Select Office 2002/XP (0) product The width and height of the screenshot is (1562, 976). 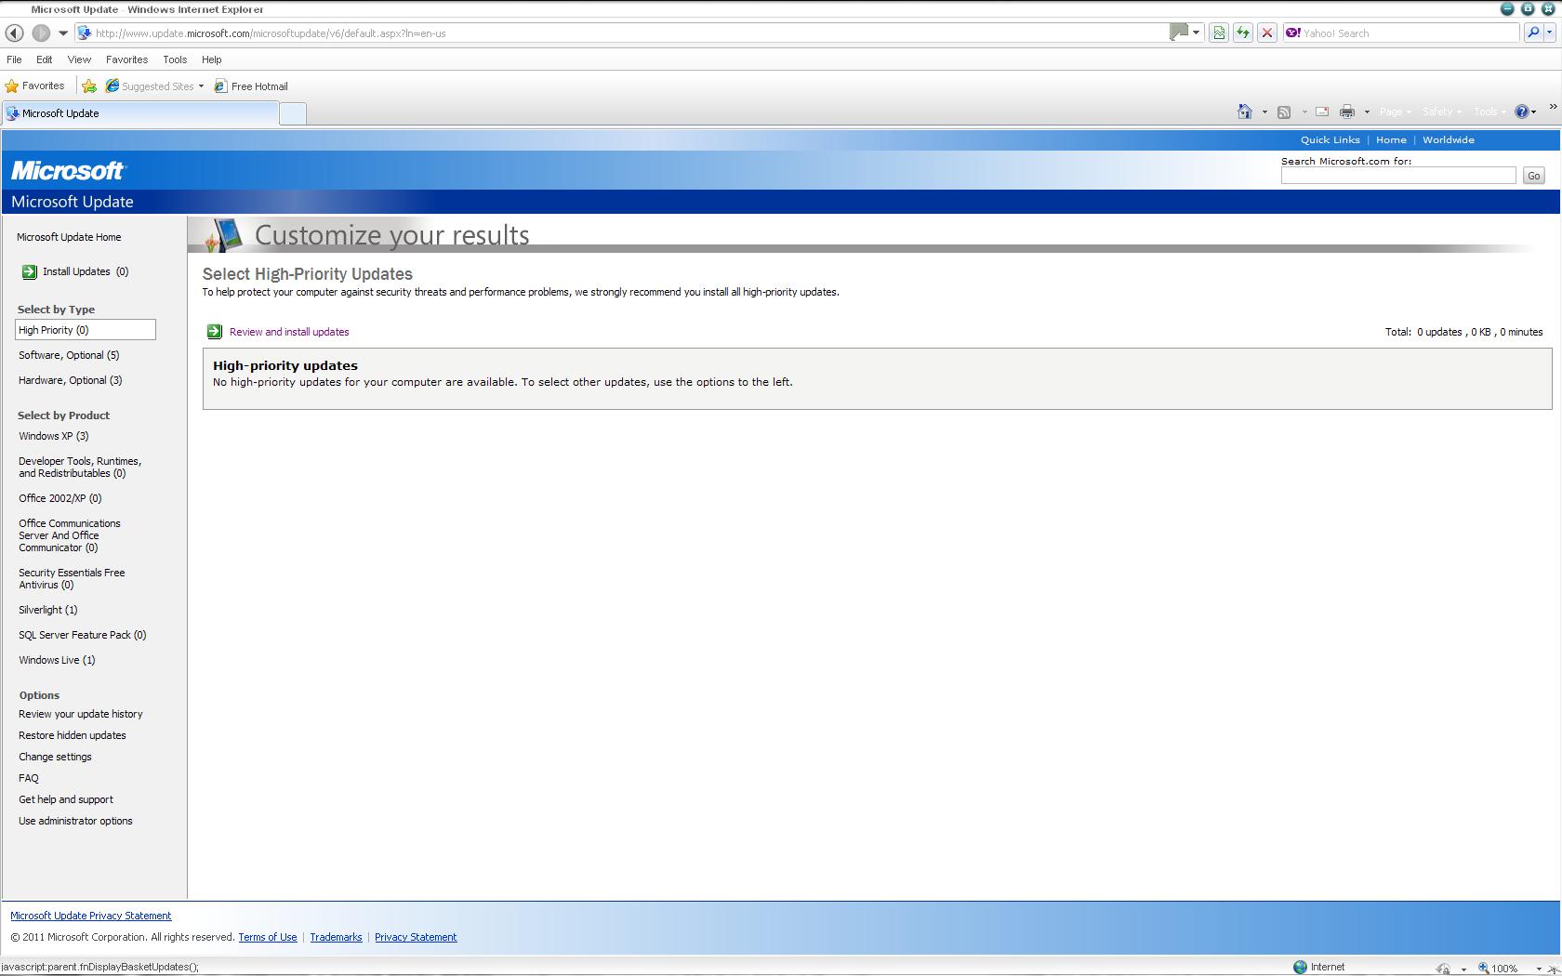(x=60, y=498)
